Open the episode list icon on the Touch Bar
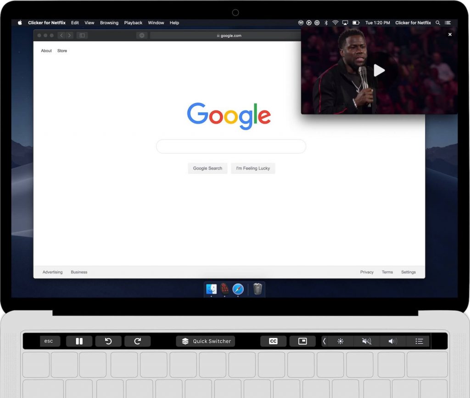The image size is (470, 398). (419, 341)
